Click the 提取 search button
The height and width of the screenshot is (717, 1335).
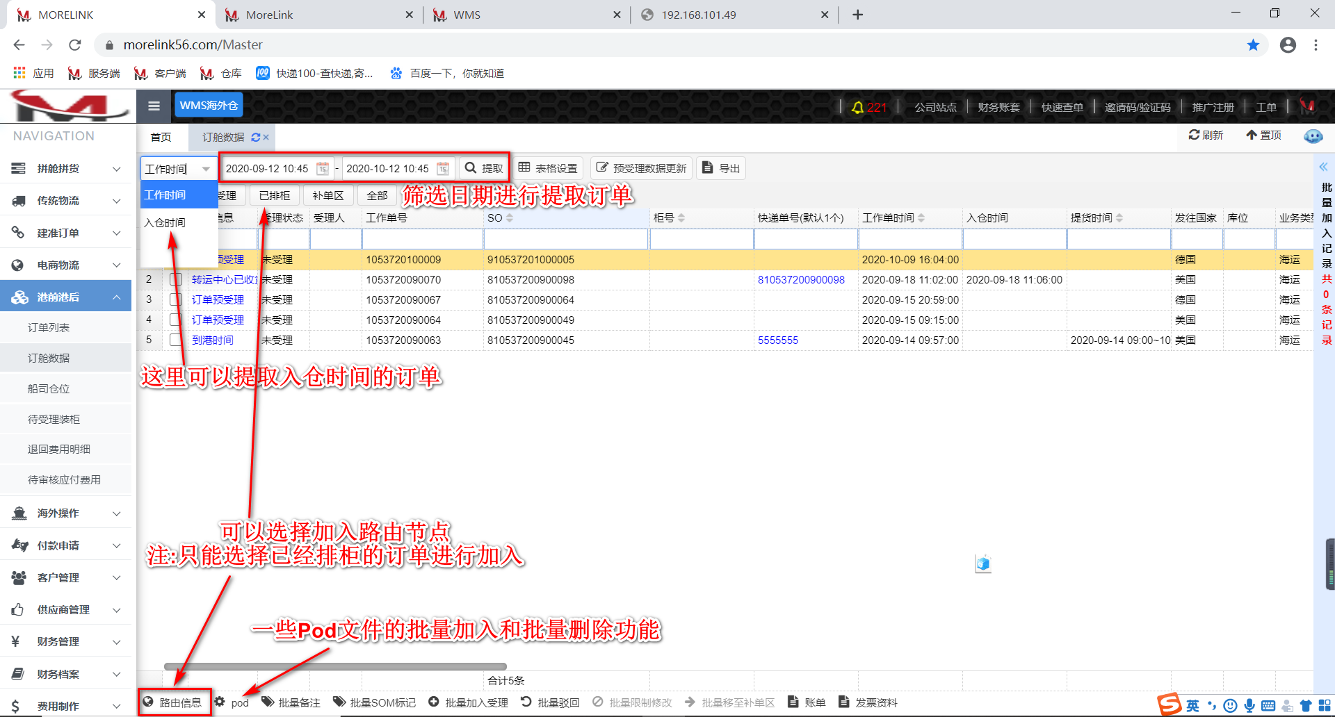tap(484, 168)
